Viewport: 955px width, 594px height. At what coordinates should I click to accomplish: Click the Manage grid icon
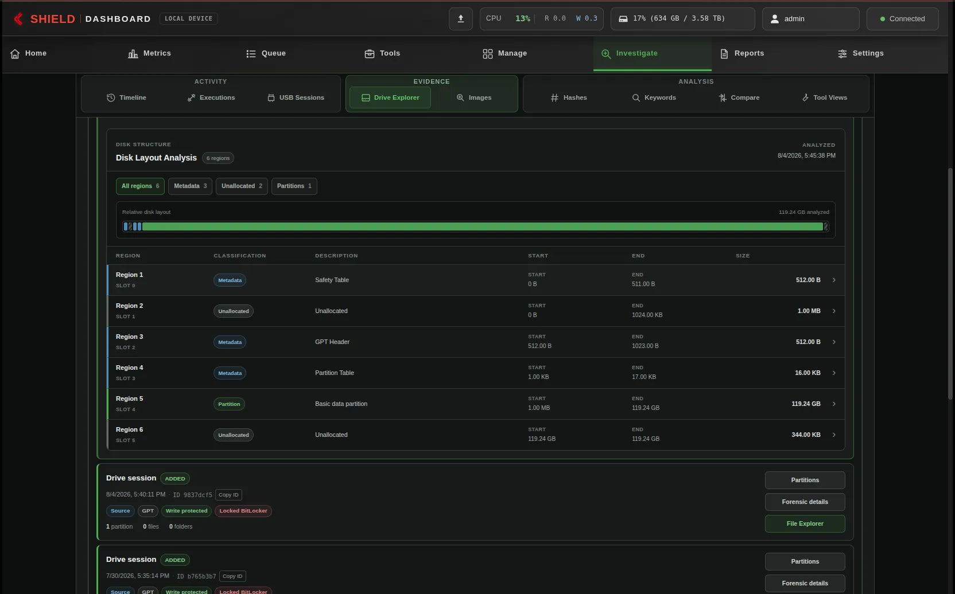click(488, 53)
